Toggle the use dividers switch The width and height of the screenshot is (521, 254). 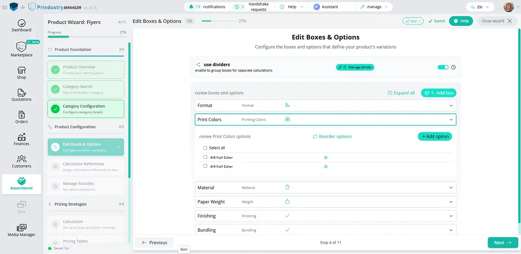pos(443,67)
